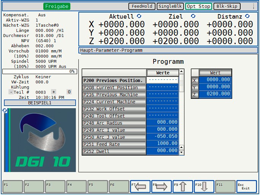Click the refresh icon next to Ziel

click(x=193, y=16)
